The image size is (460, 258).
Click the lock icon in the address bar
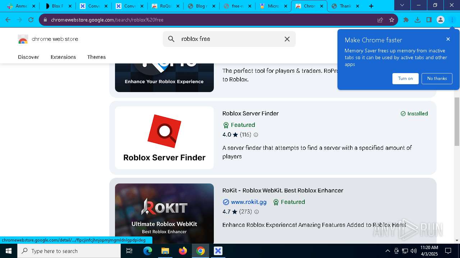(x=45, y=20)
